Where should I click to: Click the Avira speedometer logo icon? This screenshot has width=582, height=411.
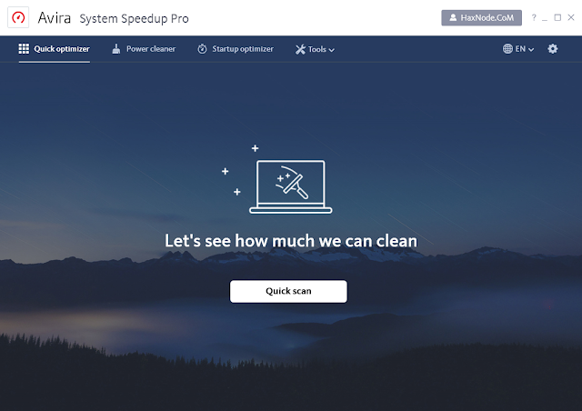18,17
